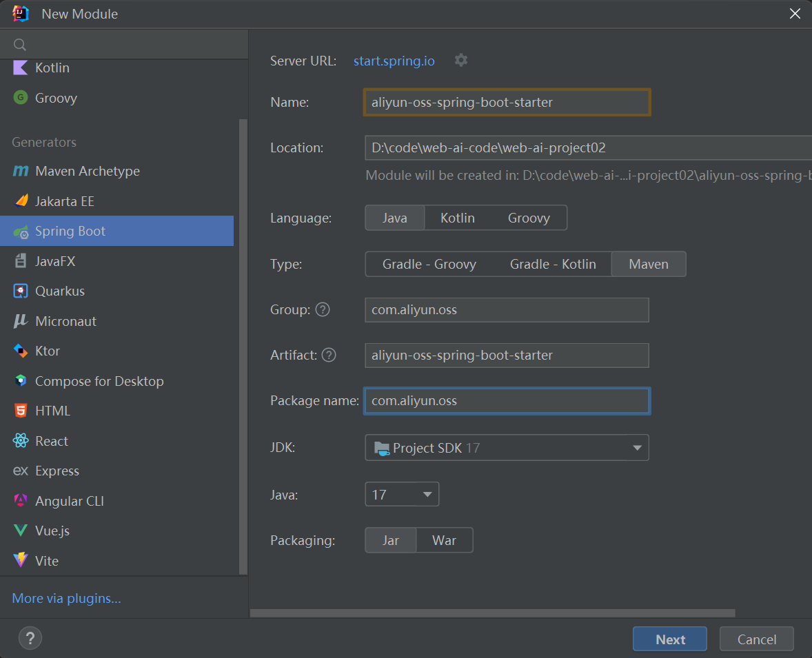Click the Artifact input field

click(x=507, y=355)
